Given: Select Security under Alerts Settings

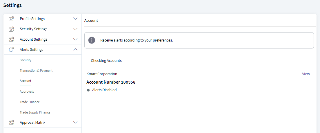Looking at the screenshot, I should coord(26,60).
